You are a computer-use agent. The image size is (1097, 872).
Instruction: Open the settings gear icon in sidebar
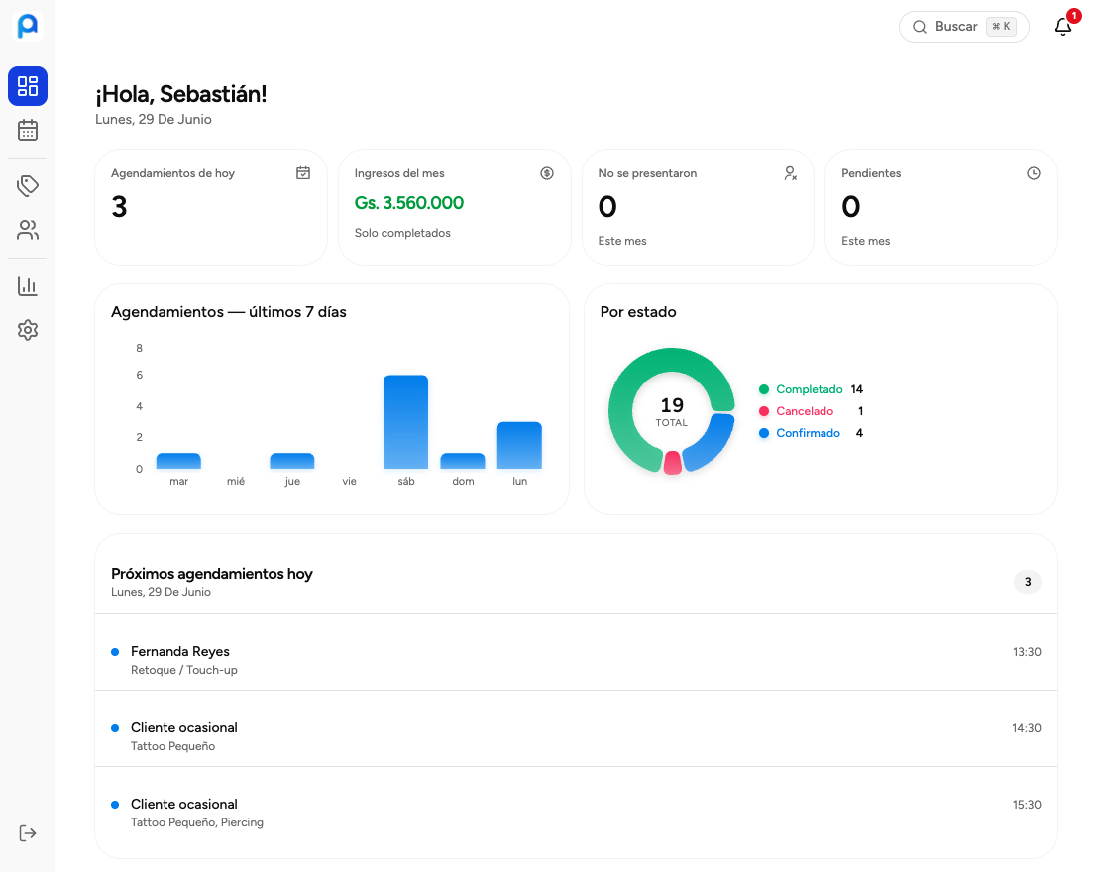click(28, 330)
